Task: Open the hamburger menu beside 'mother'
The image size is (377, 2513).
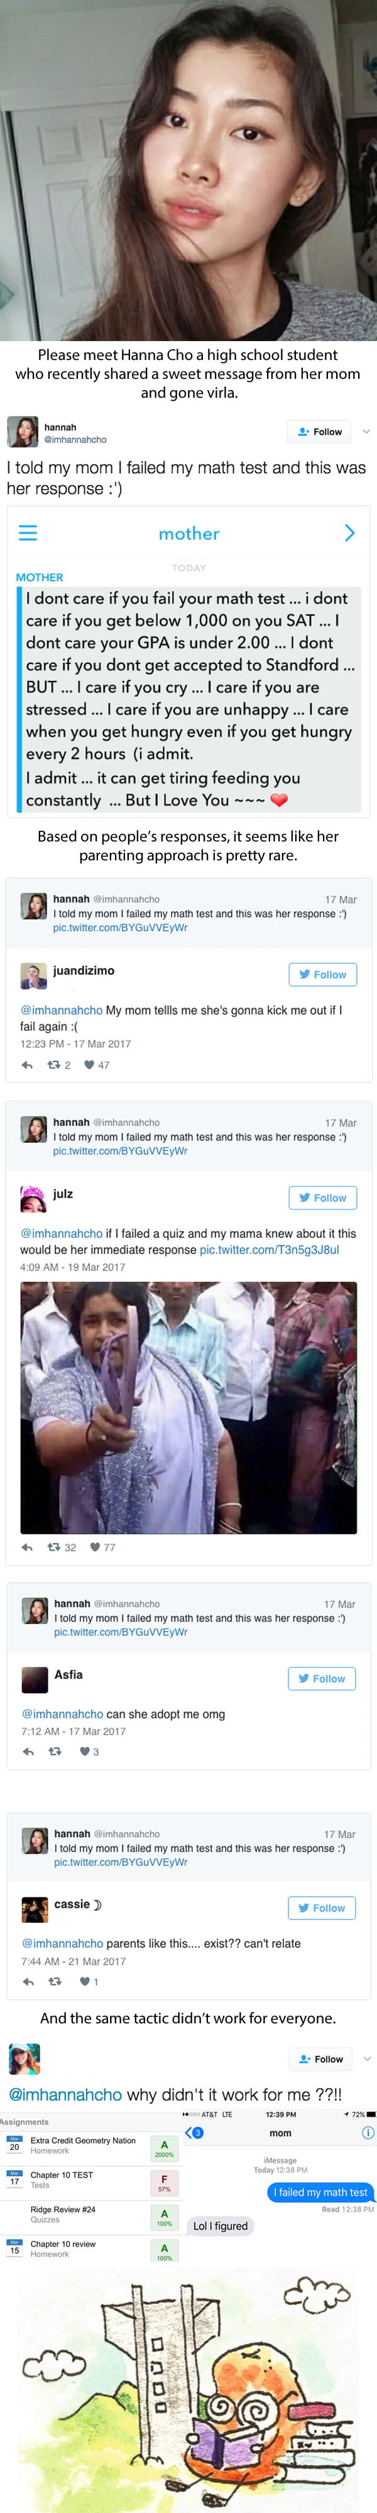Action: tap(28, 532)
